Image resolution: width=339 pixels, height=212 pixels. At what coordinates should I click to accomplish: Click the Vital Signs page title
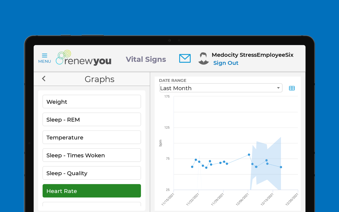pyautogui.click(x=146, y=59)
